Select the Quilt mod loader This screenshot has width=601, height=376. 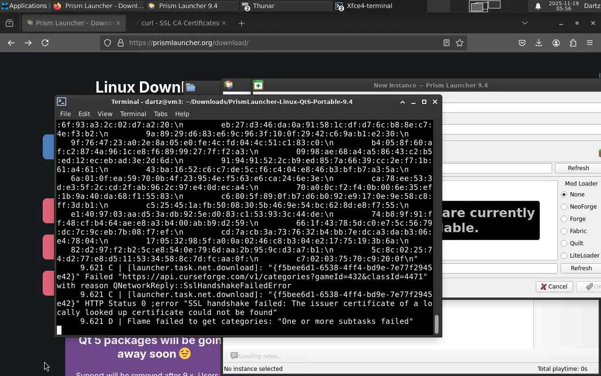point(572,243)
